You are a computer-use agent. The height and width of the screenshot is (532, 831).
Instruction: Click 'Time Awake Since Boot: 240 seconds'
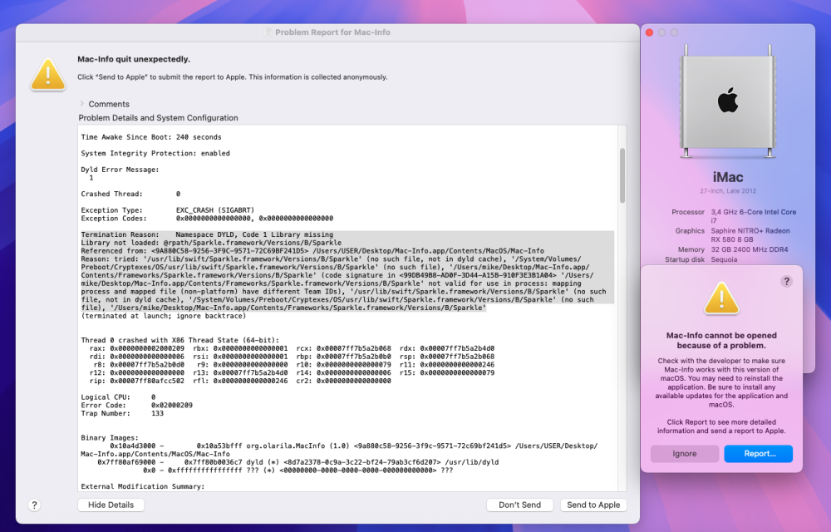[151, 137]
